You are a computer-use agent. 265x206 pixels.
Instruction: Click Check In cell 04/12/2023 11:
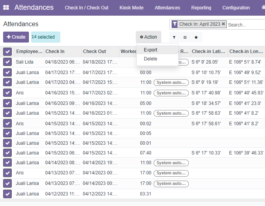click(63, 194)
